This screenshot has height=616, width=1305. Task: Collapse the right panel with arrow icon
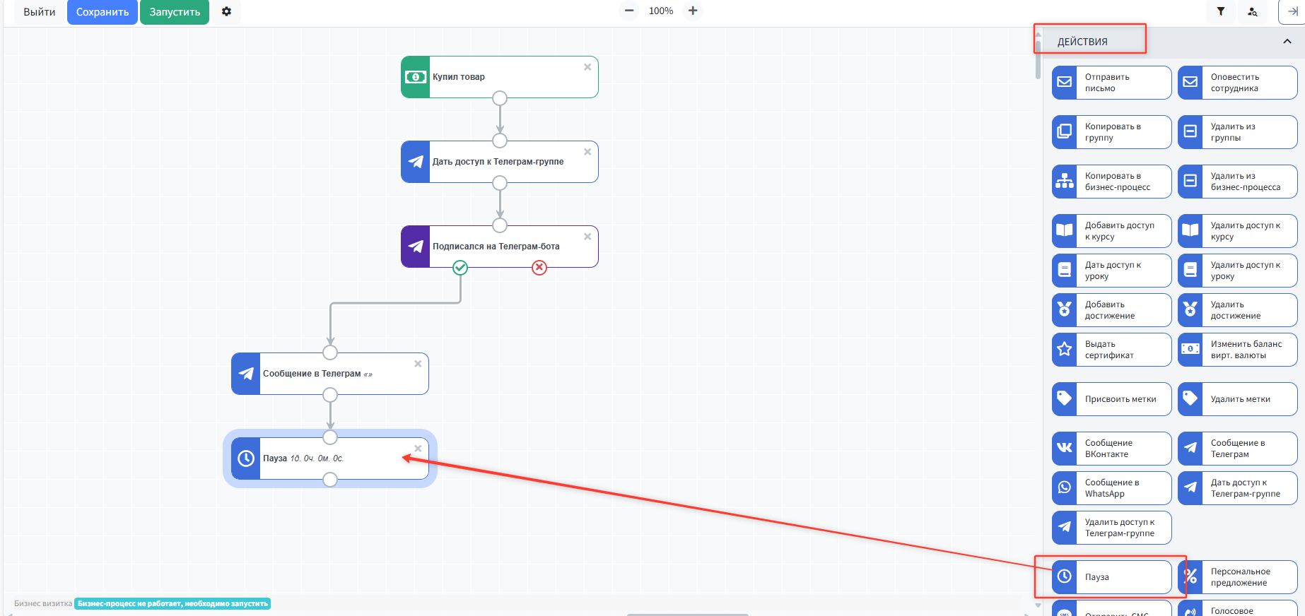pos(1292,12)
